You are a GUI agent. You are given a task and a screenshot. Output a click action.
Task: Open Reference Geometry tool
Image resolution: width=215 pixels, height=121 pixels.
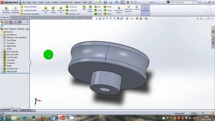click(128, 9)
